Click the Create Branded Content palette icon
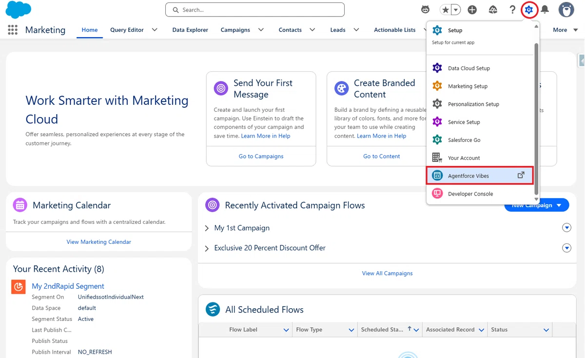This screenshot has width=585, height=358. pyautogui.click(x=342, y=88)
